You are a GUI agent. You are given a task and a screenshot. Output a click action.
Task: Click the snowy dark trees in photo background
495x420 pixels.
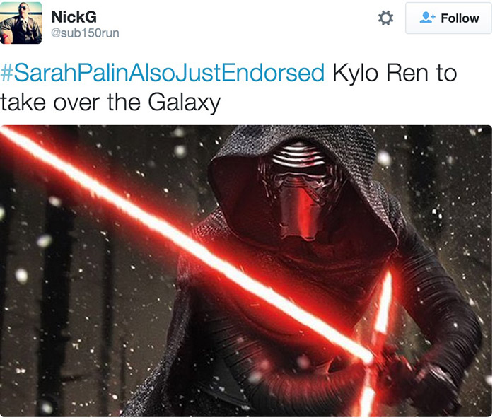tap(60, 284)
